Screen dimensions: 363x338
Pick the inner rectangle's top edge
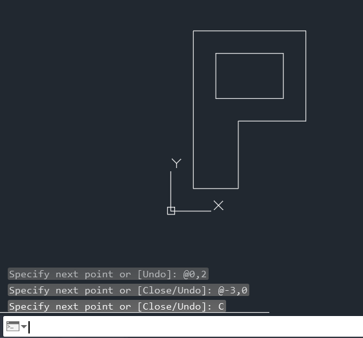click(249, 53)
